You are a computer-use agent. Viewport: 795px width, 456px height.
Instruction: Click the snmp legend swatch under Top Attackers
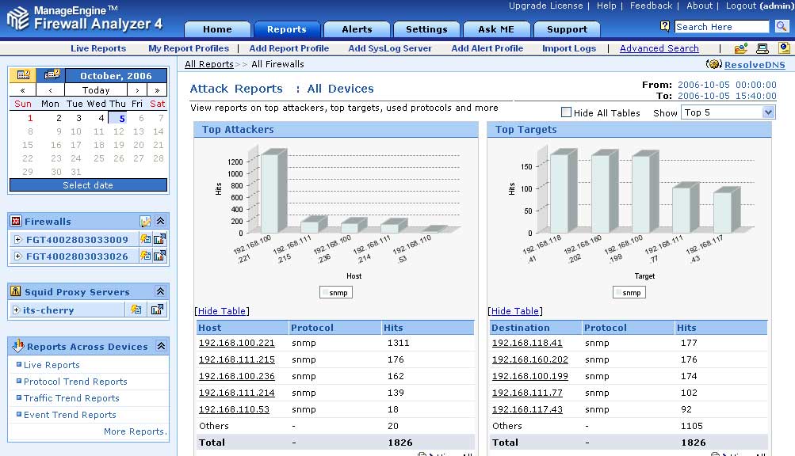(326, 293)
